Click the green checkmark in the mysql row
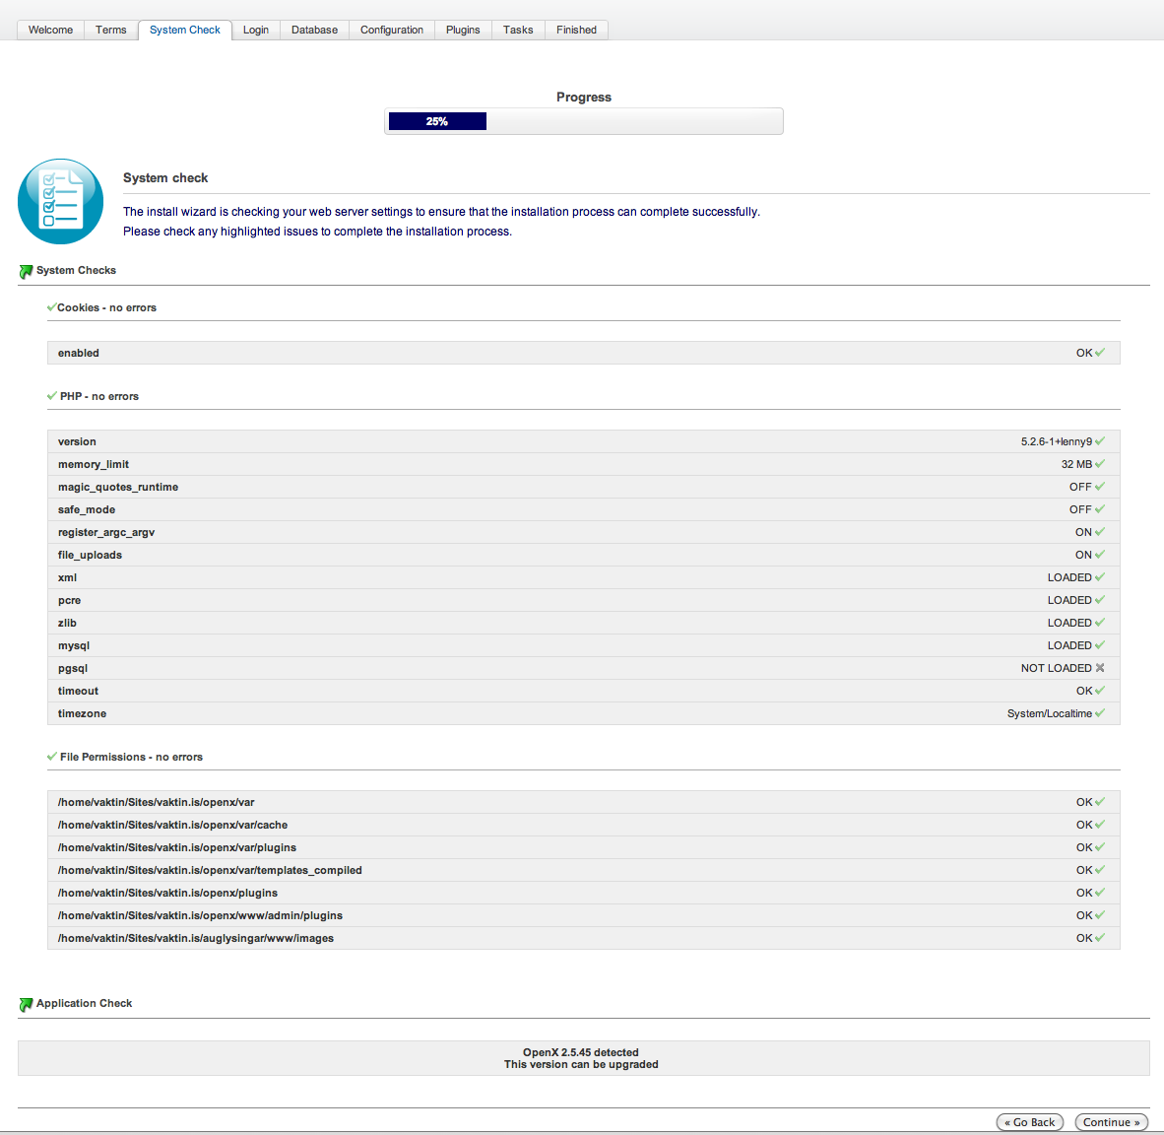This screenshot has width=1164, height=1135. coord(1100,645)
